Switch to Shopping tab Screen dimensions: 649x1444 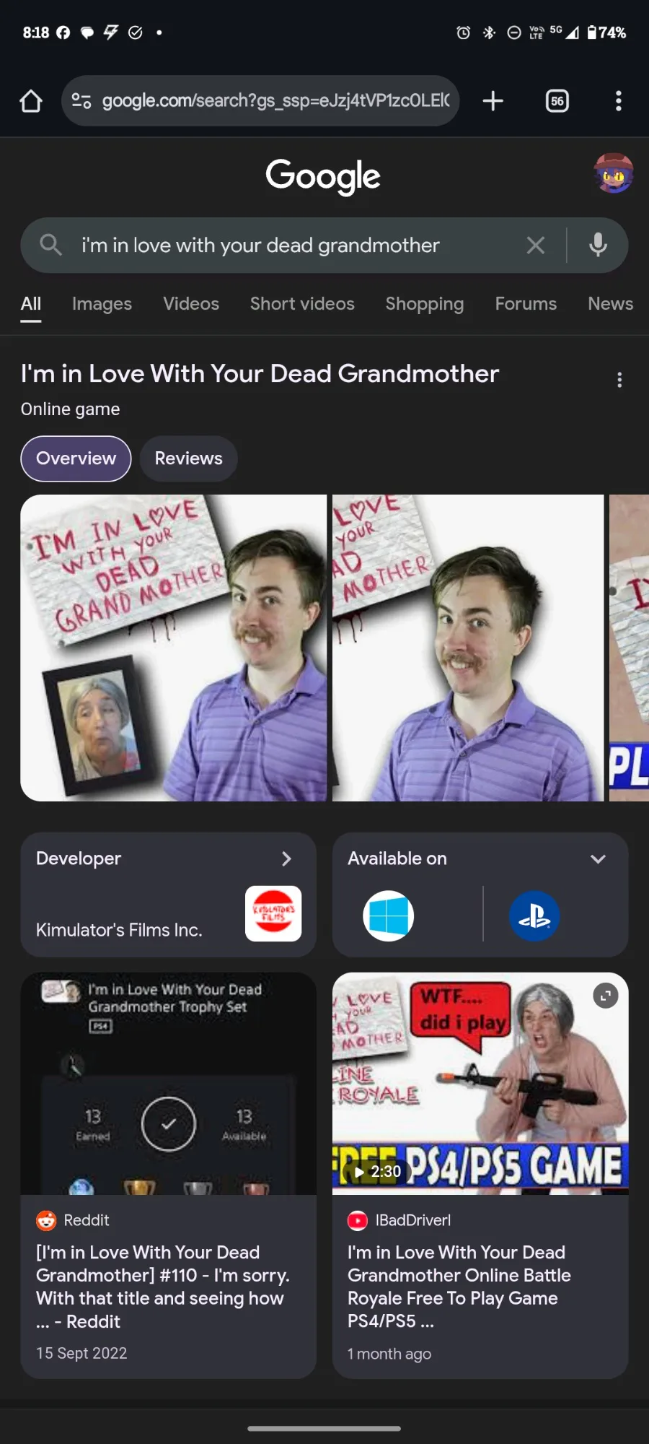click(x=425, y=304)
